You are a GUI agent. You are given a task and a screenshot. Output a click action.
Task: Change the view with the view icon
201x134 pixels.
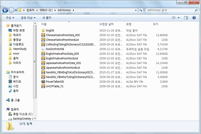(174, 18)
